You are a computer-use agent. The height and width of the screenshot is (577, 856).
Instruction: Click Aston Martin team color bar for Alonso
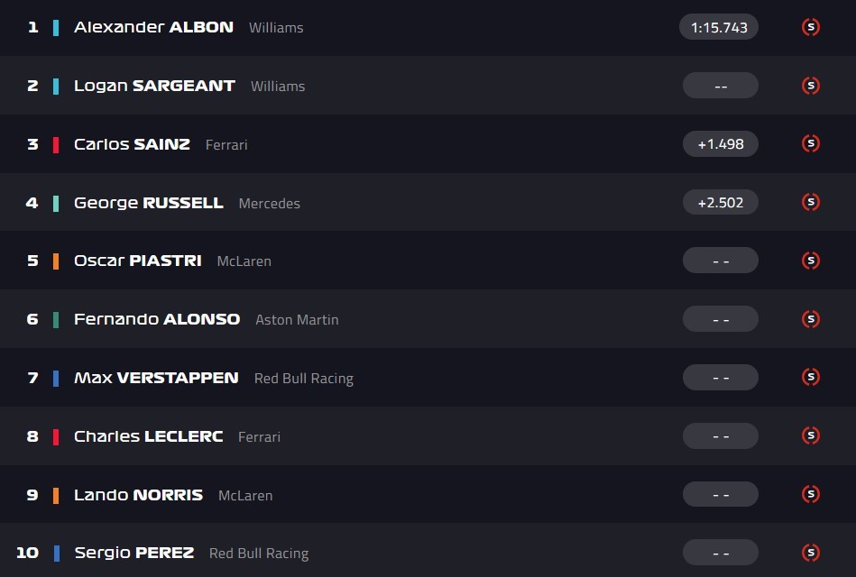56,319
